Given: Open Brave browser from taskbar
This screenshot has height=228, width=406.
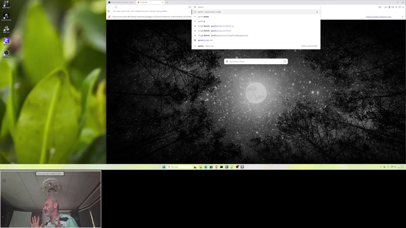Looking at the screenshot, I should point(216,167).
